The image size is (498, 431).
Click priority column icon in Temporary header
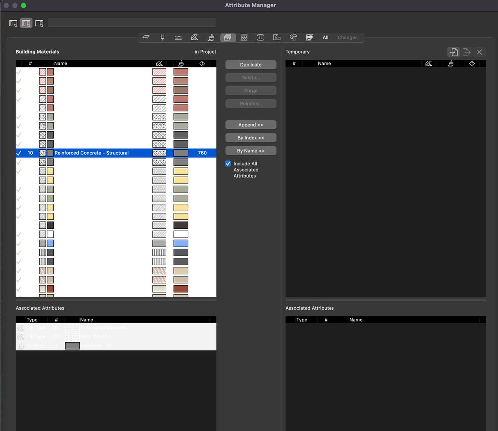click(x=472, y=63)
